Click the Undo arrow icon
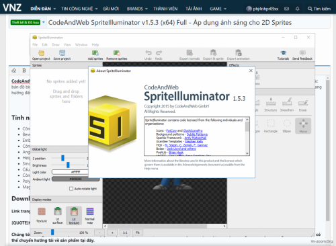The height and width of the screenshot is (246, 336). click(x=149, y=52)
